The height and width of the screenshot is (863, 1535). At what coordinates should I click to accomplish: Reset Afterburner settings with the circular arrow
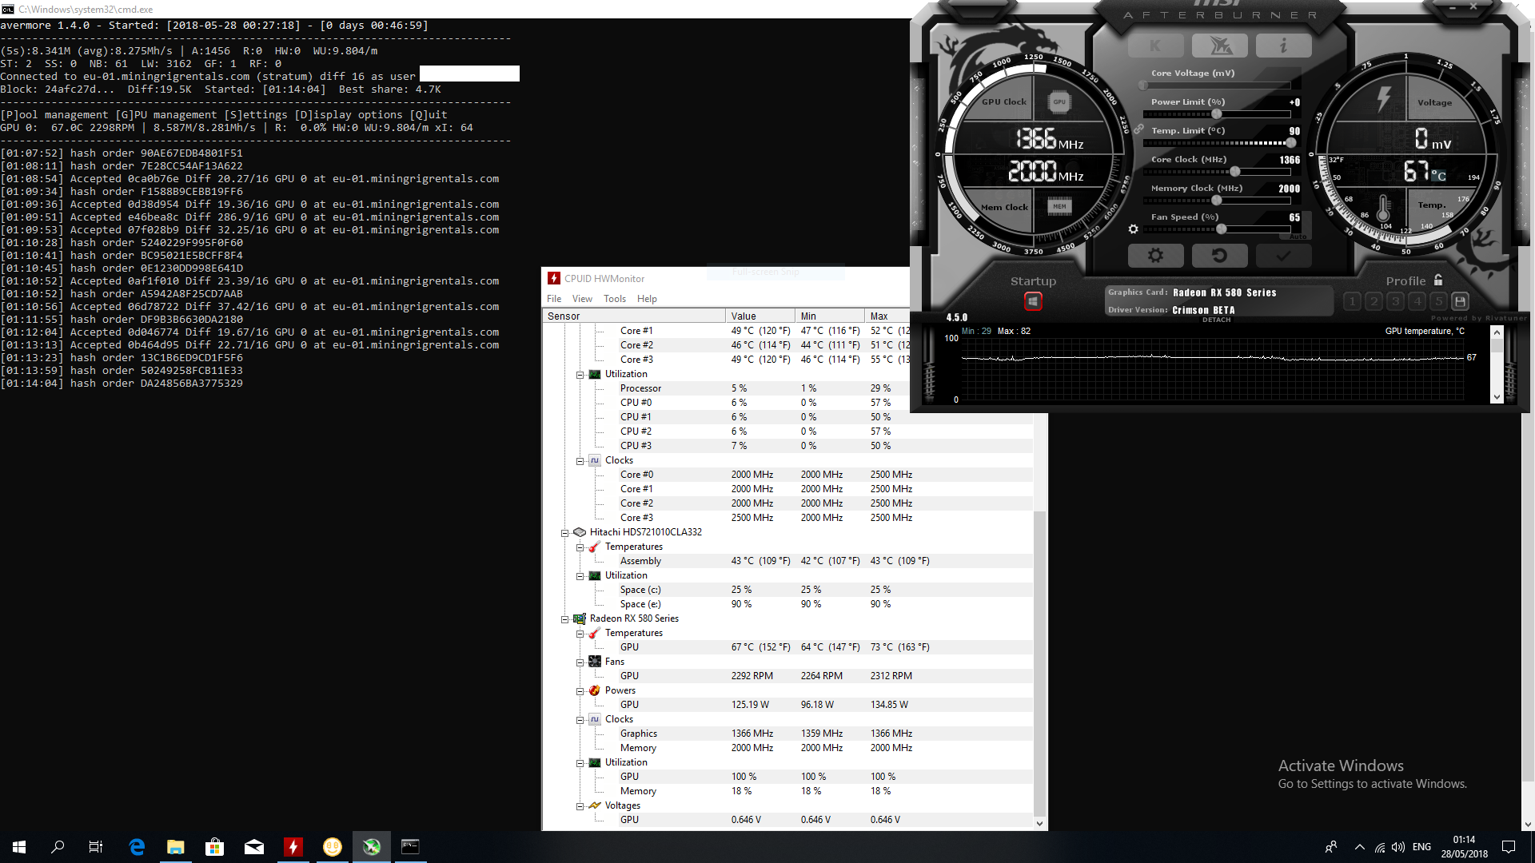pos(1219,256)
